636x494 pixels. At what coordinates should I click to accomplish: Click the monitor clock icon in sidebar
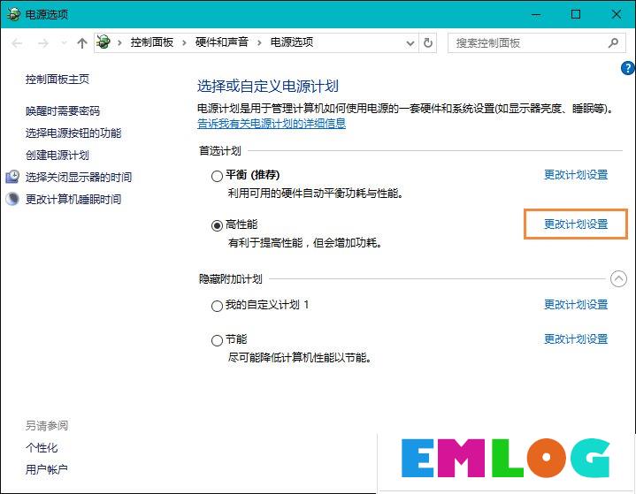click(12, 177)
